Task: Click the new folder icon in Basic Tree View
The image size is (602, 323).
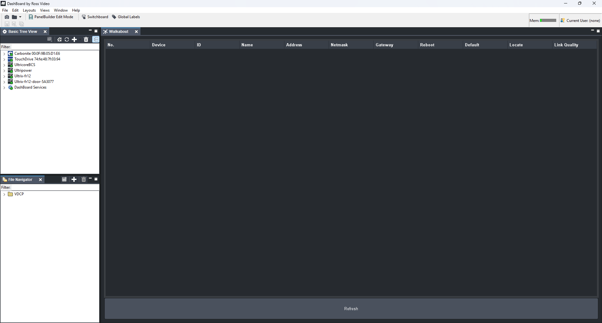Action: click(x=50, y=39)
